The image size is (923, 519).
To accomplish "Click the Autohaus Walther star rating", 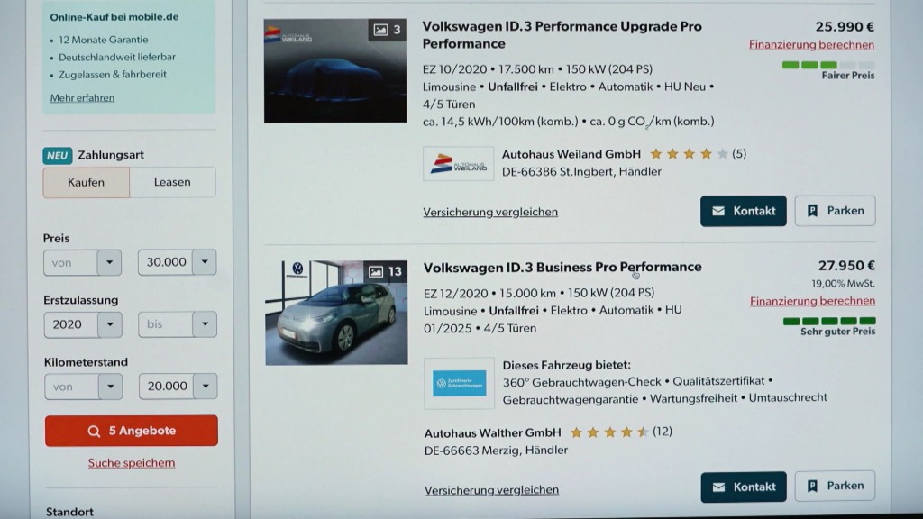I will (x=609, y=432).
